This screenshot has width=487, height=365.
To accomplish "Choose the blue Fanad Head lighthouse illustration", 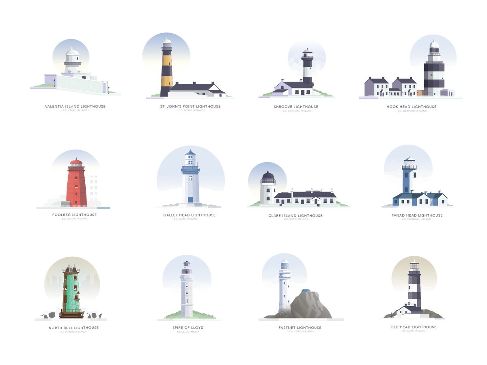I will pos(418,176).
